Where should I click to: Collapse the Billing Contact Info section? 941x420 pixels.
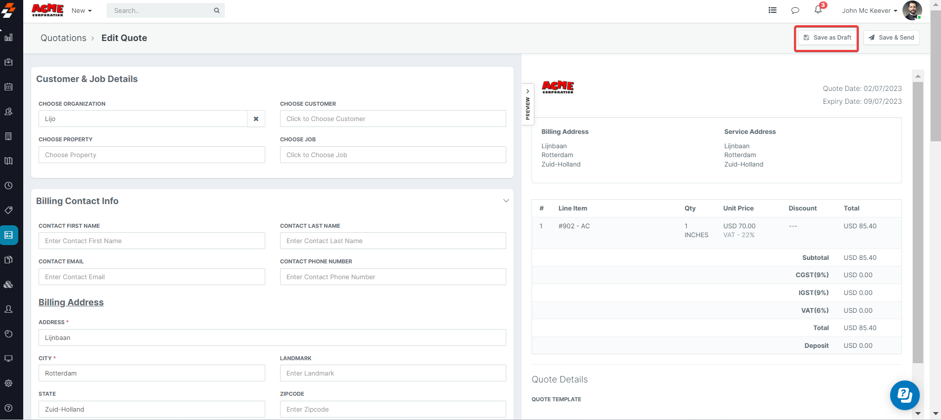click(506, 201)
